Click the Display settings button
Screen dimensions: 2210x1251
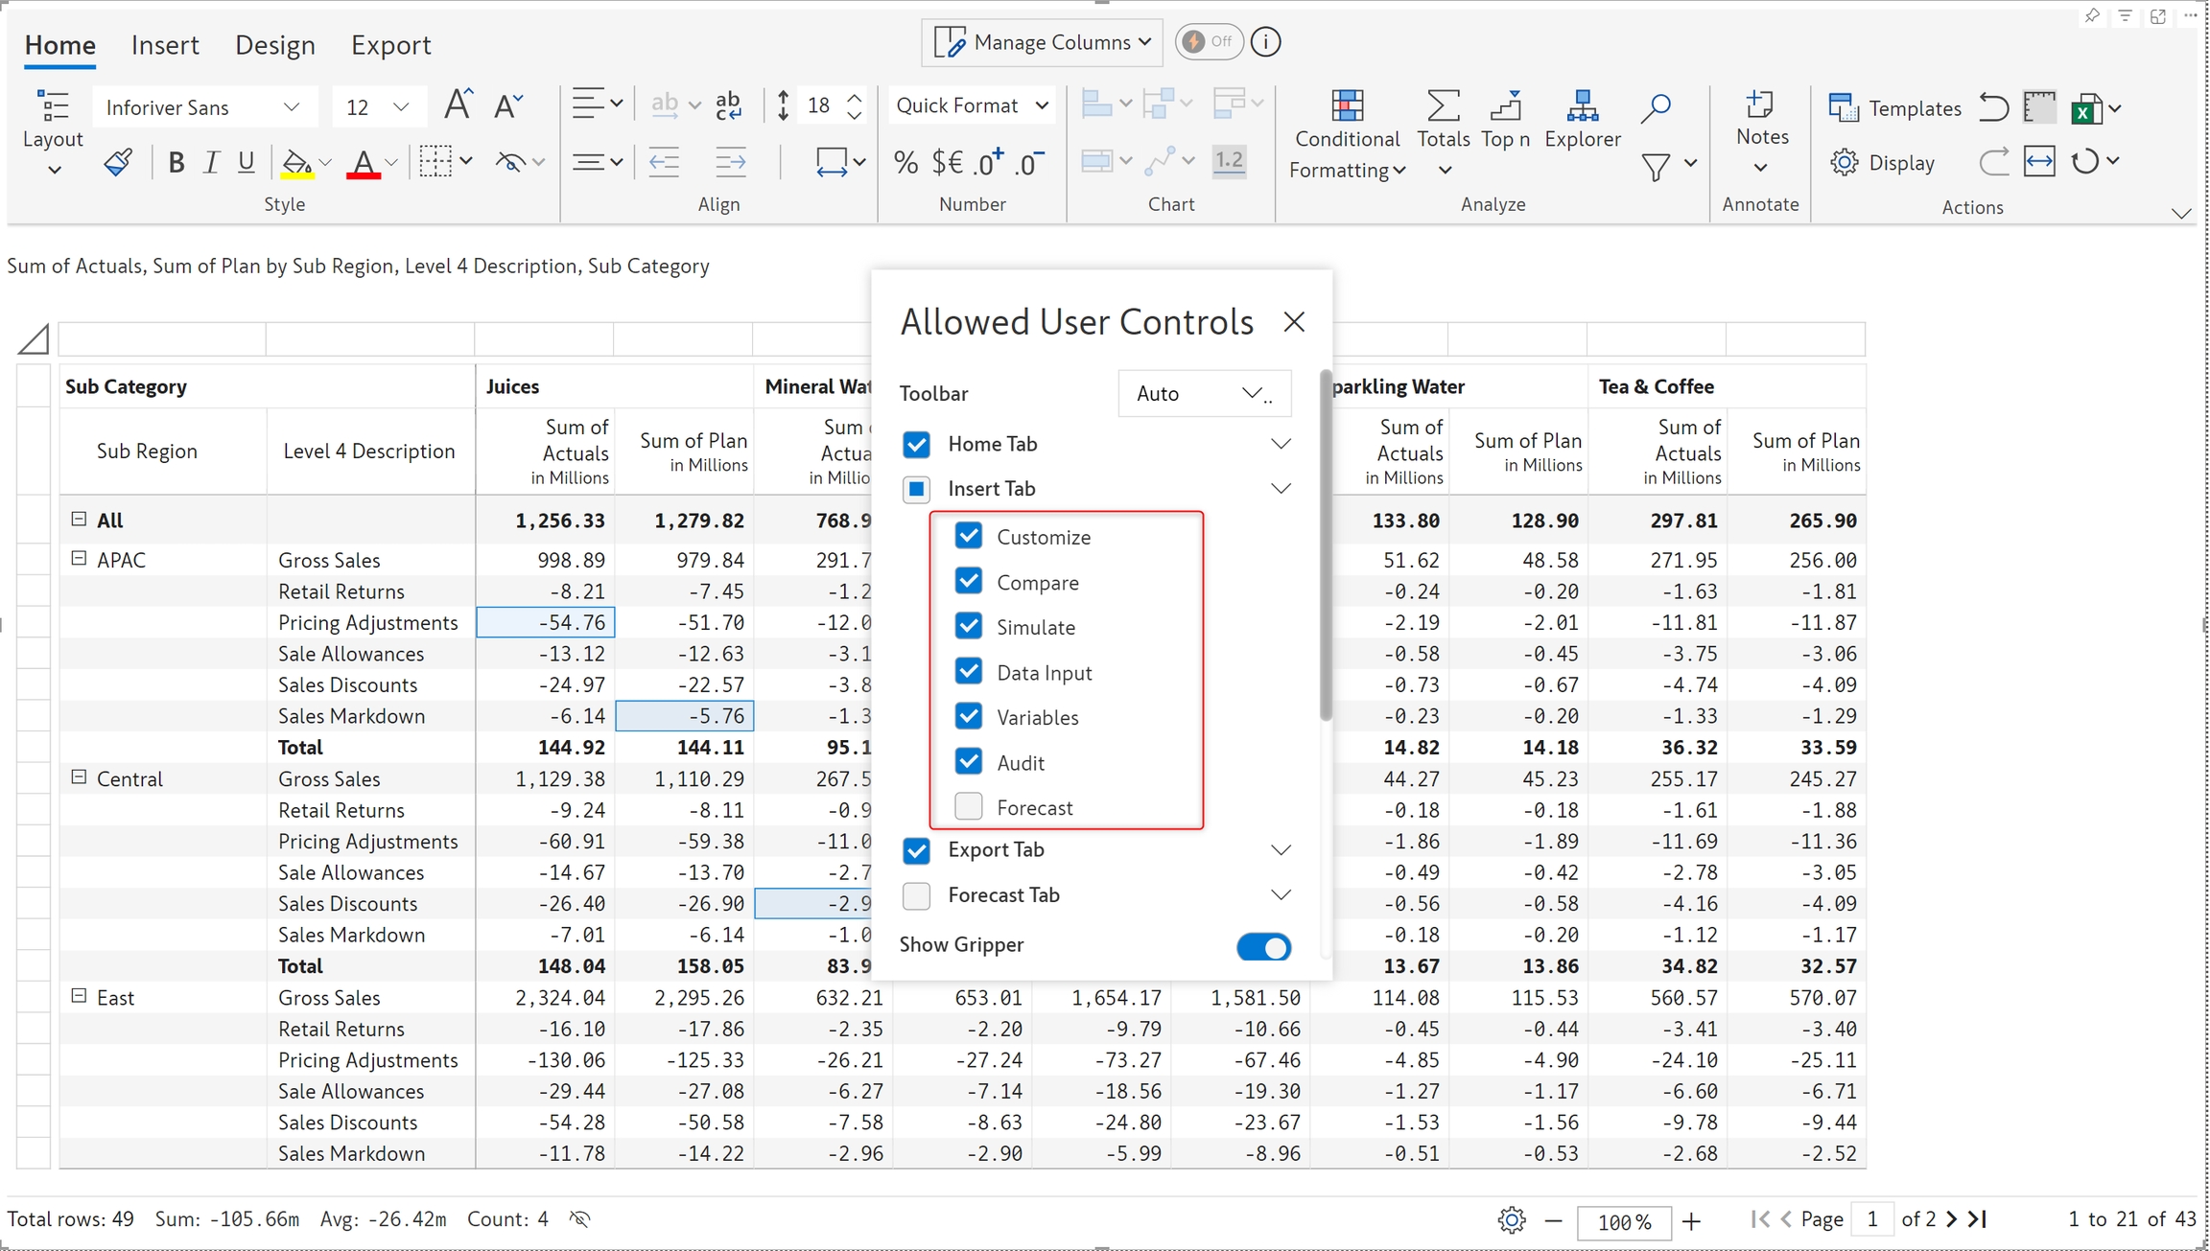1882,162
